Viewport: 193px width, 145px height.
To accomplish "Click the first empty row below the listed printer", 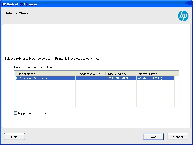I will (45, 82).
